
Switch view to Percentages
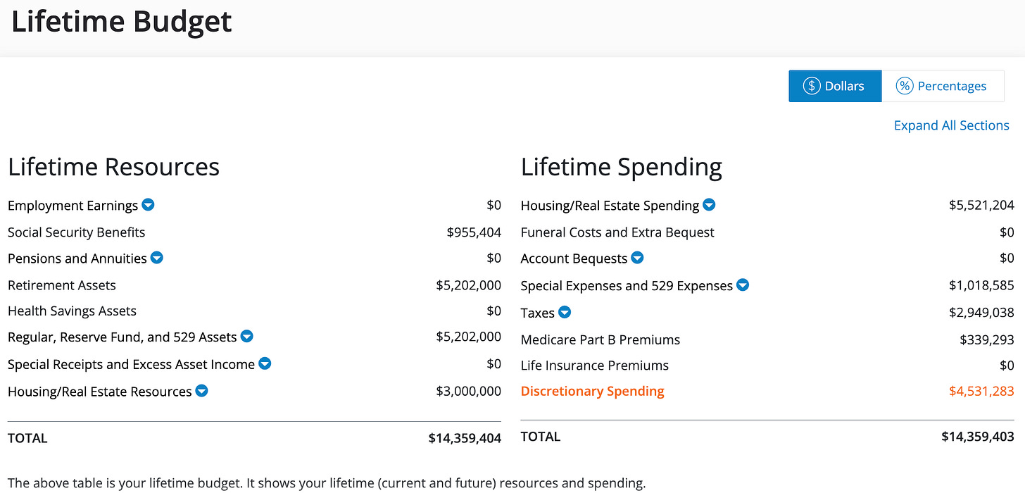point(943,86)
